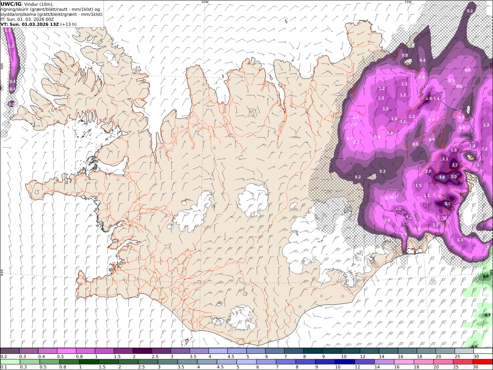Image resolution: width=493 pixels, height=370 pixels.
Task: Click the '2.6' precipitation value on the map
Action: click(429, 99)
